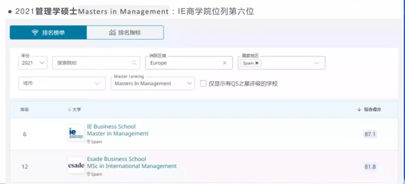Click the Spain label under IE Business School
Image resolution: width=405 pixels, height=184 pixels.
pyautogui.click(x=96, y=142)
